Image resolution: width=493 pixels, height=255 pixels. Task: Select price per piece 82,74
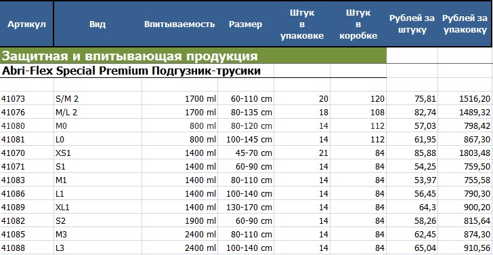tap(412, 113)
